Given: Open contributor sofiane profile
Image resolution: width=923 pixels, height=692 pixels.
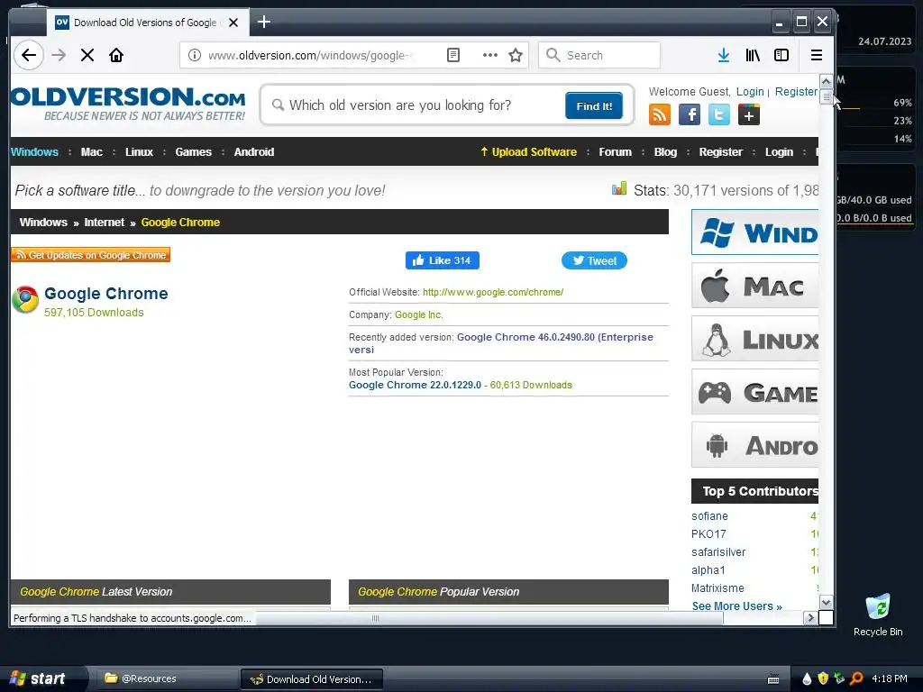Looking at the screenshot, I should [x=709, y=516].
